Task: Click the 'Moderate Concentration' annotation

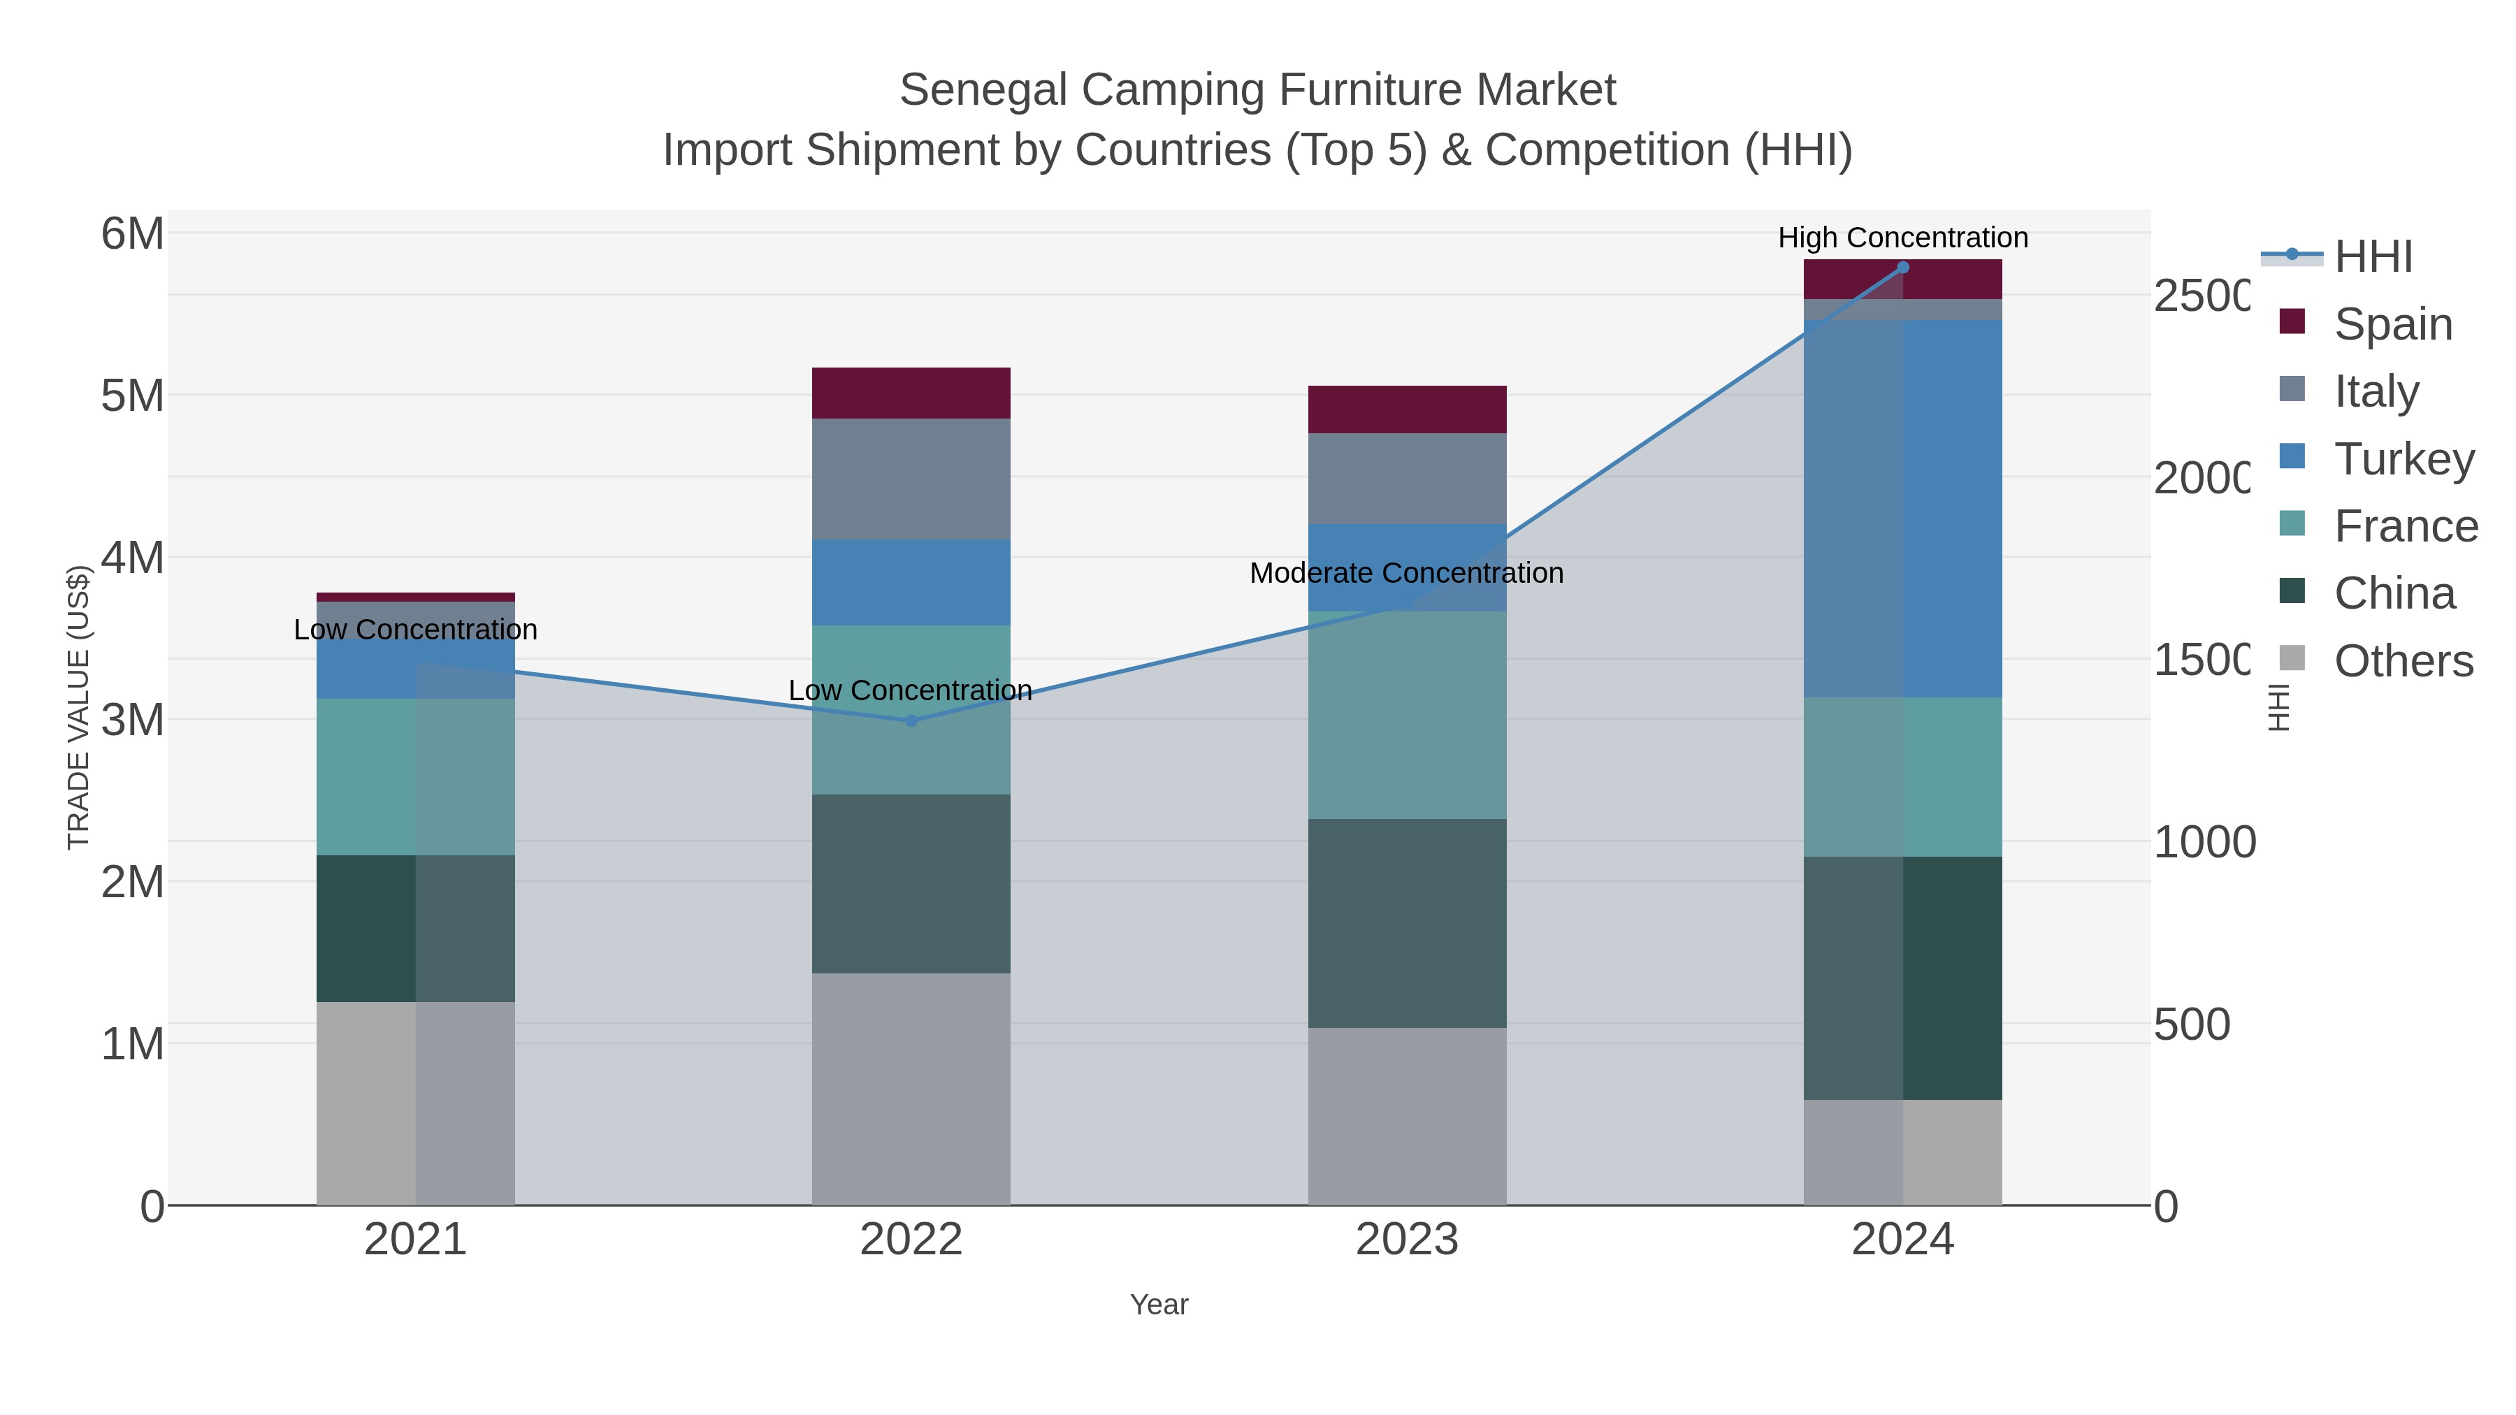Action: click(x=1406, y=573)
